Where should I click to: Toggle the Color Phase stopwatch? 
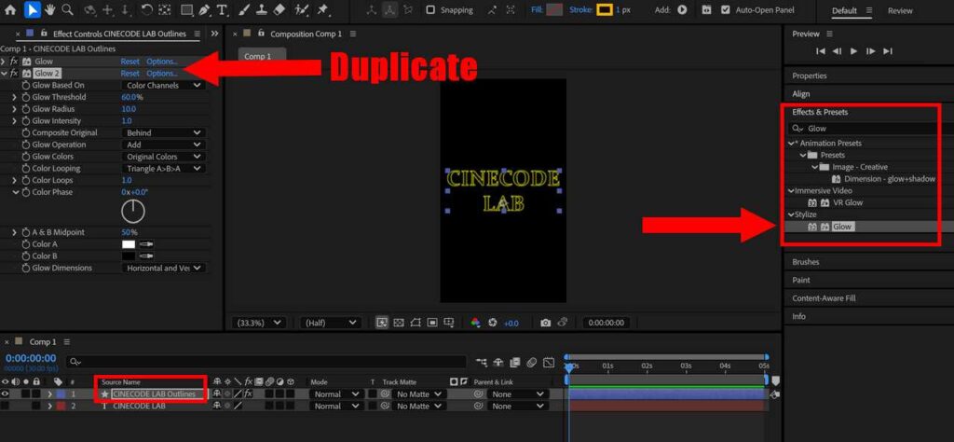click(26, 192)
